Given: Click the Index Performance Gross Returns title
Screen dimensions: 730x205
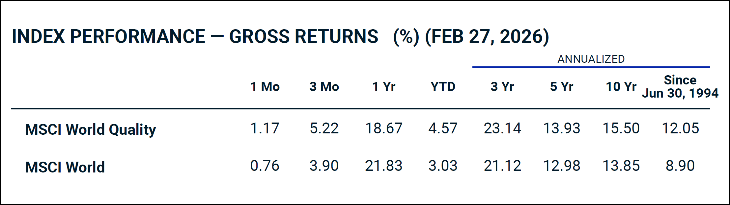Looking at the screenshot, I should pos(280,36).
